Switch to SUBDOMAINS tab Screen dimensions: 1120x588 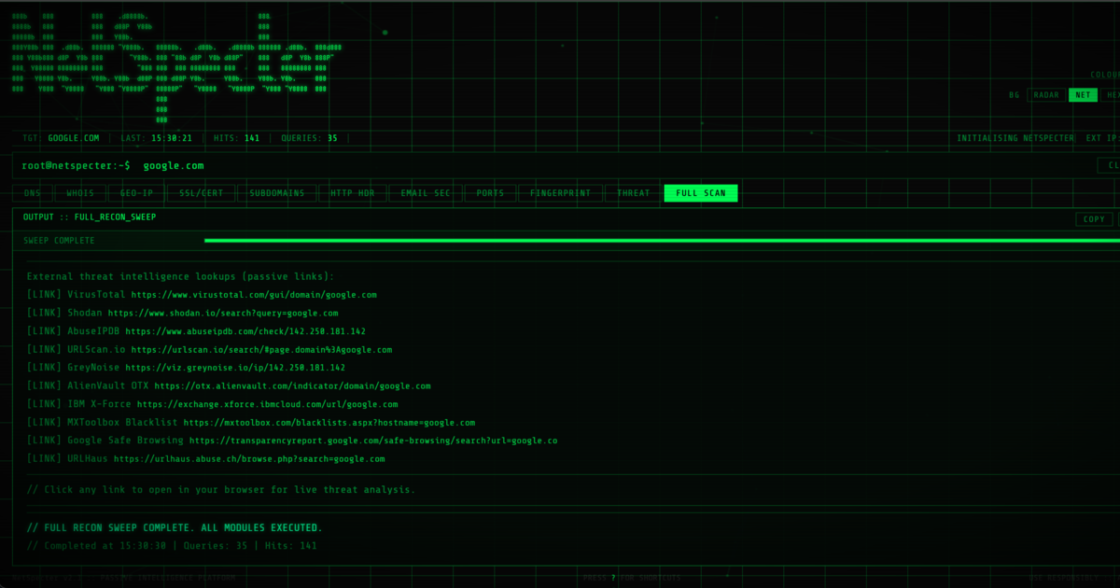coord(277,193)
